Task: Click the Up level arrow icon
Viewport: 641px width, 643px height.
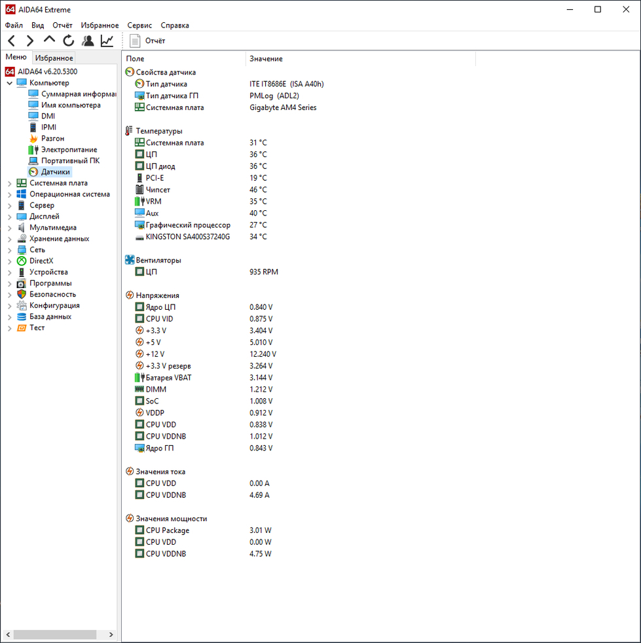Action: (49, 41)
